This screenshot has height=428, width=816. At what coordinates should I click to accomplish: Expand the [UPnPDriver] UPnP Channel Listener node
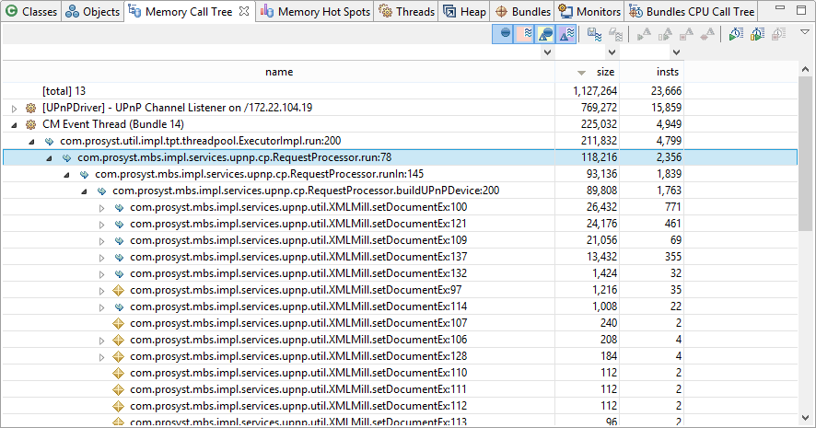point(14,108)
